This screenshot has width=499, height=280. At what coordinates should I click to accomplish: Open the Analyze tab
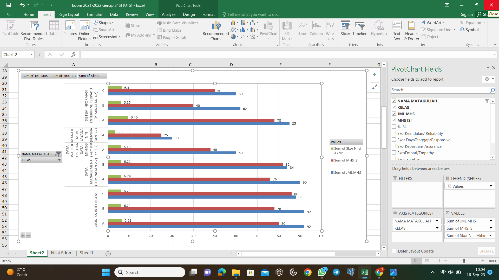(x=169, y=15)
